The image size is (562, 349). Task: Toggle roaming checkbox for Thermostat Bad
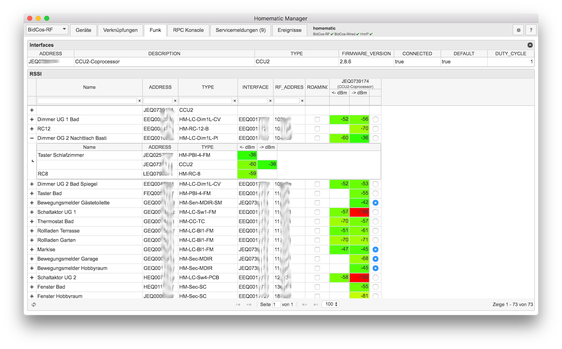[x=317, y=221]
